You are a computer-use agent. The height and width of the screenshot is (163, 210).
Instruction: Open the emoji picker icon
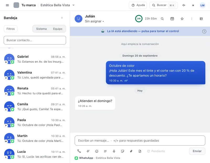97,151
